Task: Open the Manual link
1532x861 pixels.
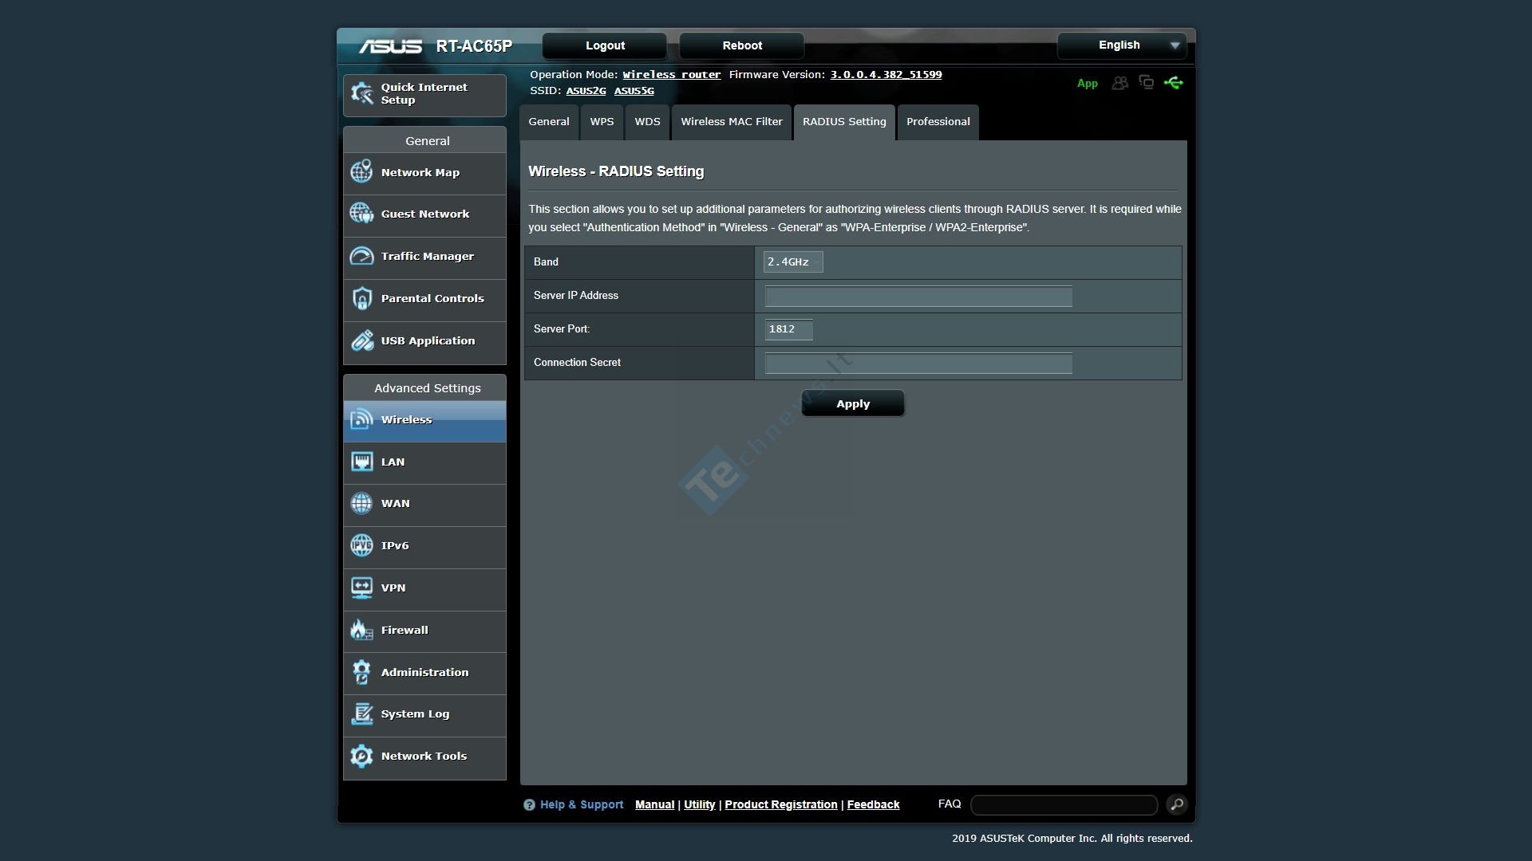Action: coord(654,805)
